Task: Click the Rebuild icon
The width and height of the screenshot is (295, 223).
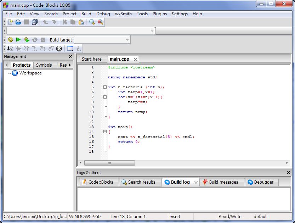Action: 35,40
